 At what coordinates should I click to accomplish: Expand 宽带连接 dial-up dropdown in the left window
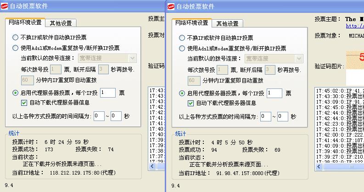(132, 58)
